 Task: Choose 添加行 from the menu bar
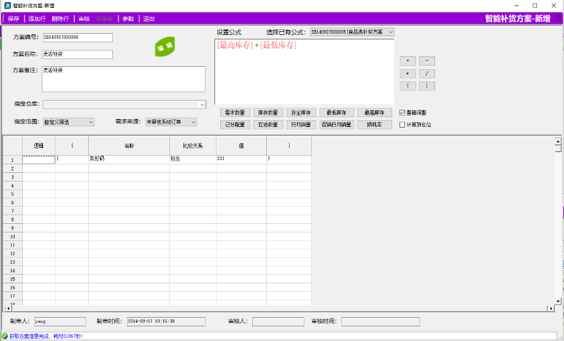point(37,19)
